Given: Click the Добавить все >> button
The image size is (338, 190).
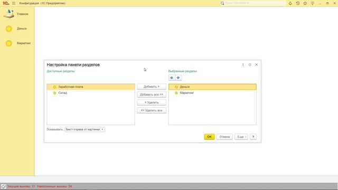Looking at the screenshot, I should coord(152,94).
